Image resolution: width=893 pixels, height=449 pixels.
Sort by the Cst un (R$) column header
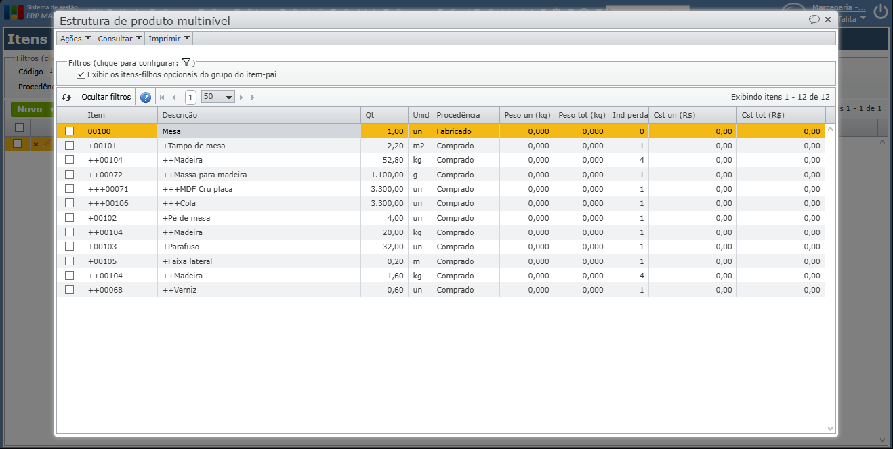(x=692, y=115)
